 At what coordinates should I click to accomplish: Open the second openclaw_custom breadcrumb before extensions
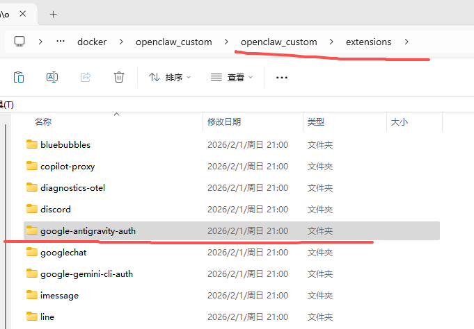click(278, 42)
